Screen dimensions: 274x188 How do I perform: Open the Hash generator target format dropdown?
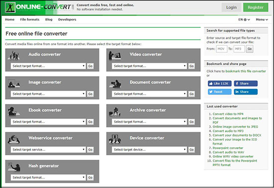(48, 178)
